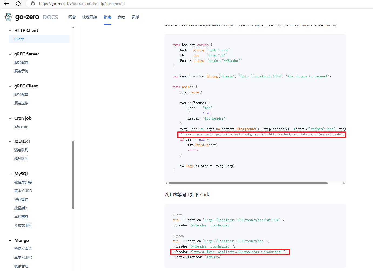Open 服务示例 under gRPC Server
The image size is (373, 271).
[21, 71]
